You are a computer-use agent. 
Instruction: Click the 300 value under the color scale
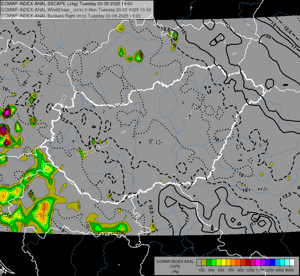click(211, 270)
